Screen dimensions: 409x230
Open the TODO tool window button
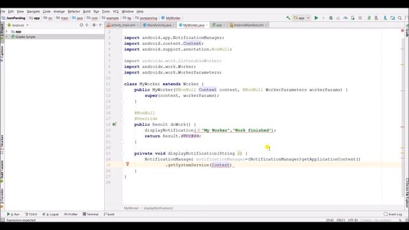click(31, 214)
